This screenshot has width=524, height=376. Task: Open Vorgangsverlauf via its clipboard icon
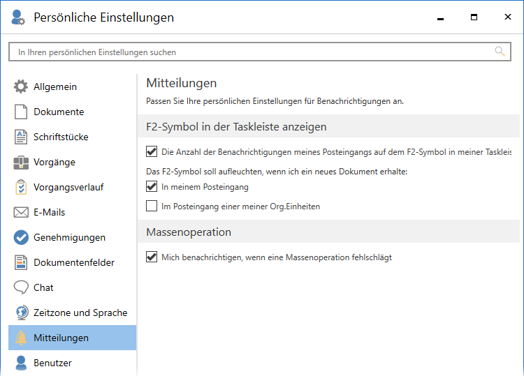tap(21, 188)
